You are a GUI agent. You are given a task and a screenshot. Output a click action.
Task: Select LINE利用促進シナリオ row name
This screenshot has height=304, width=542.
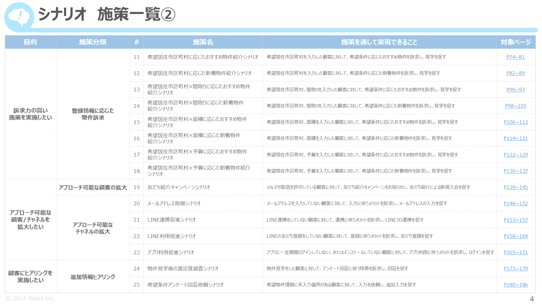coord(171,236)
